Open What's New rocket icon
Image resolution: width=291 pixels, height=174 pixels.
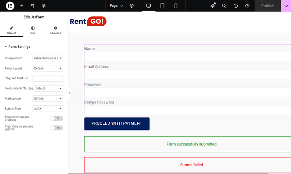tap(213, 6)
